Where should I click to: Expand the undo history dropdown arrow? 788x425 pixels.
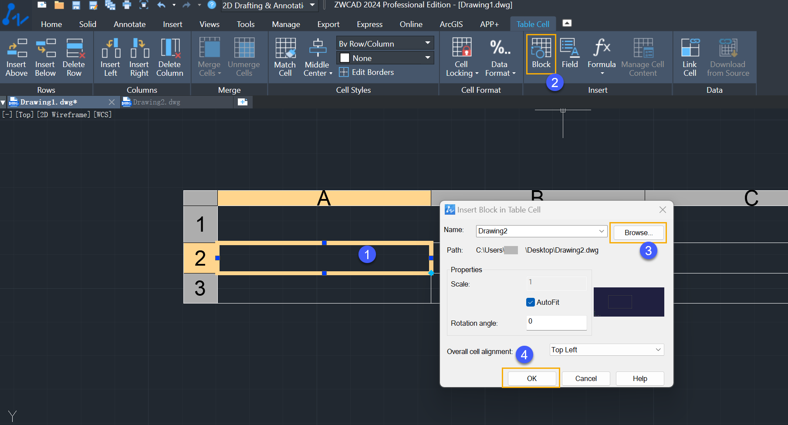click(x=174, y=5)
